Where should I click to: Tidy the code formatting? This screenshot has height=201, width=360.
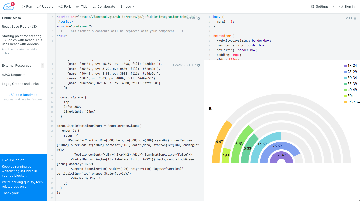pyautogui.click(x=81, y=6)
